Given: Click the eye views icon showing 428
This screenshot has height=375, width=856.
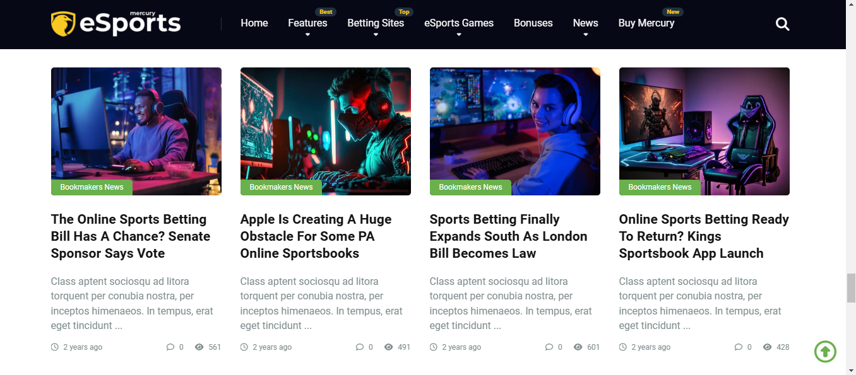Looking at the screenshot, I should click(x=768, y=347).
